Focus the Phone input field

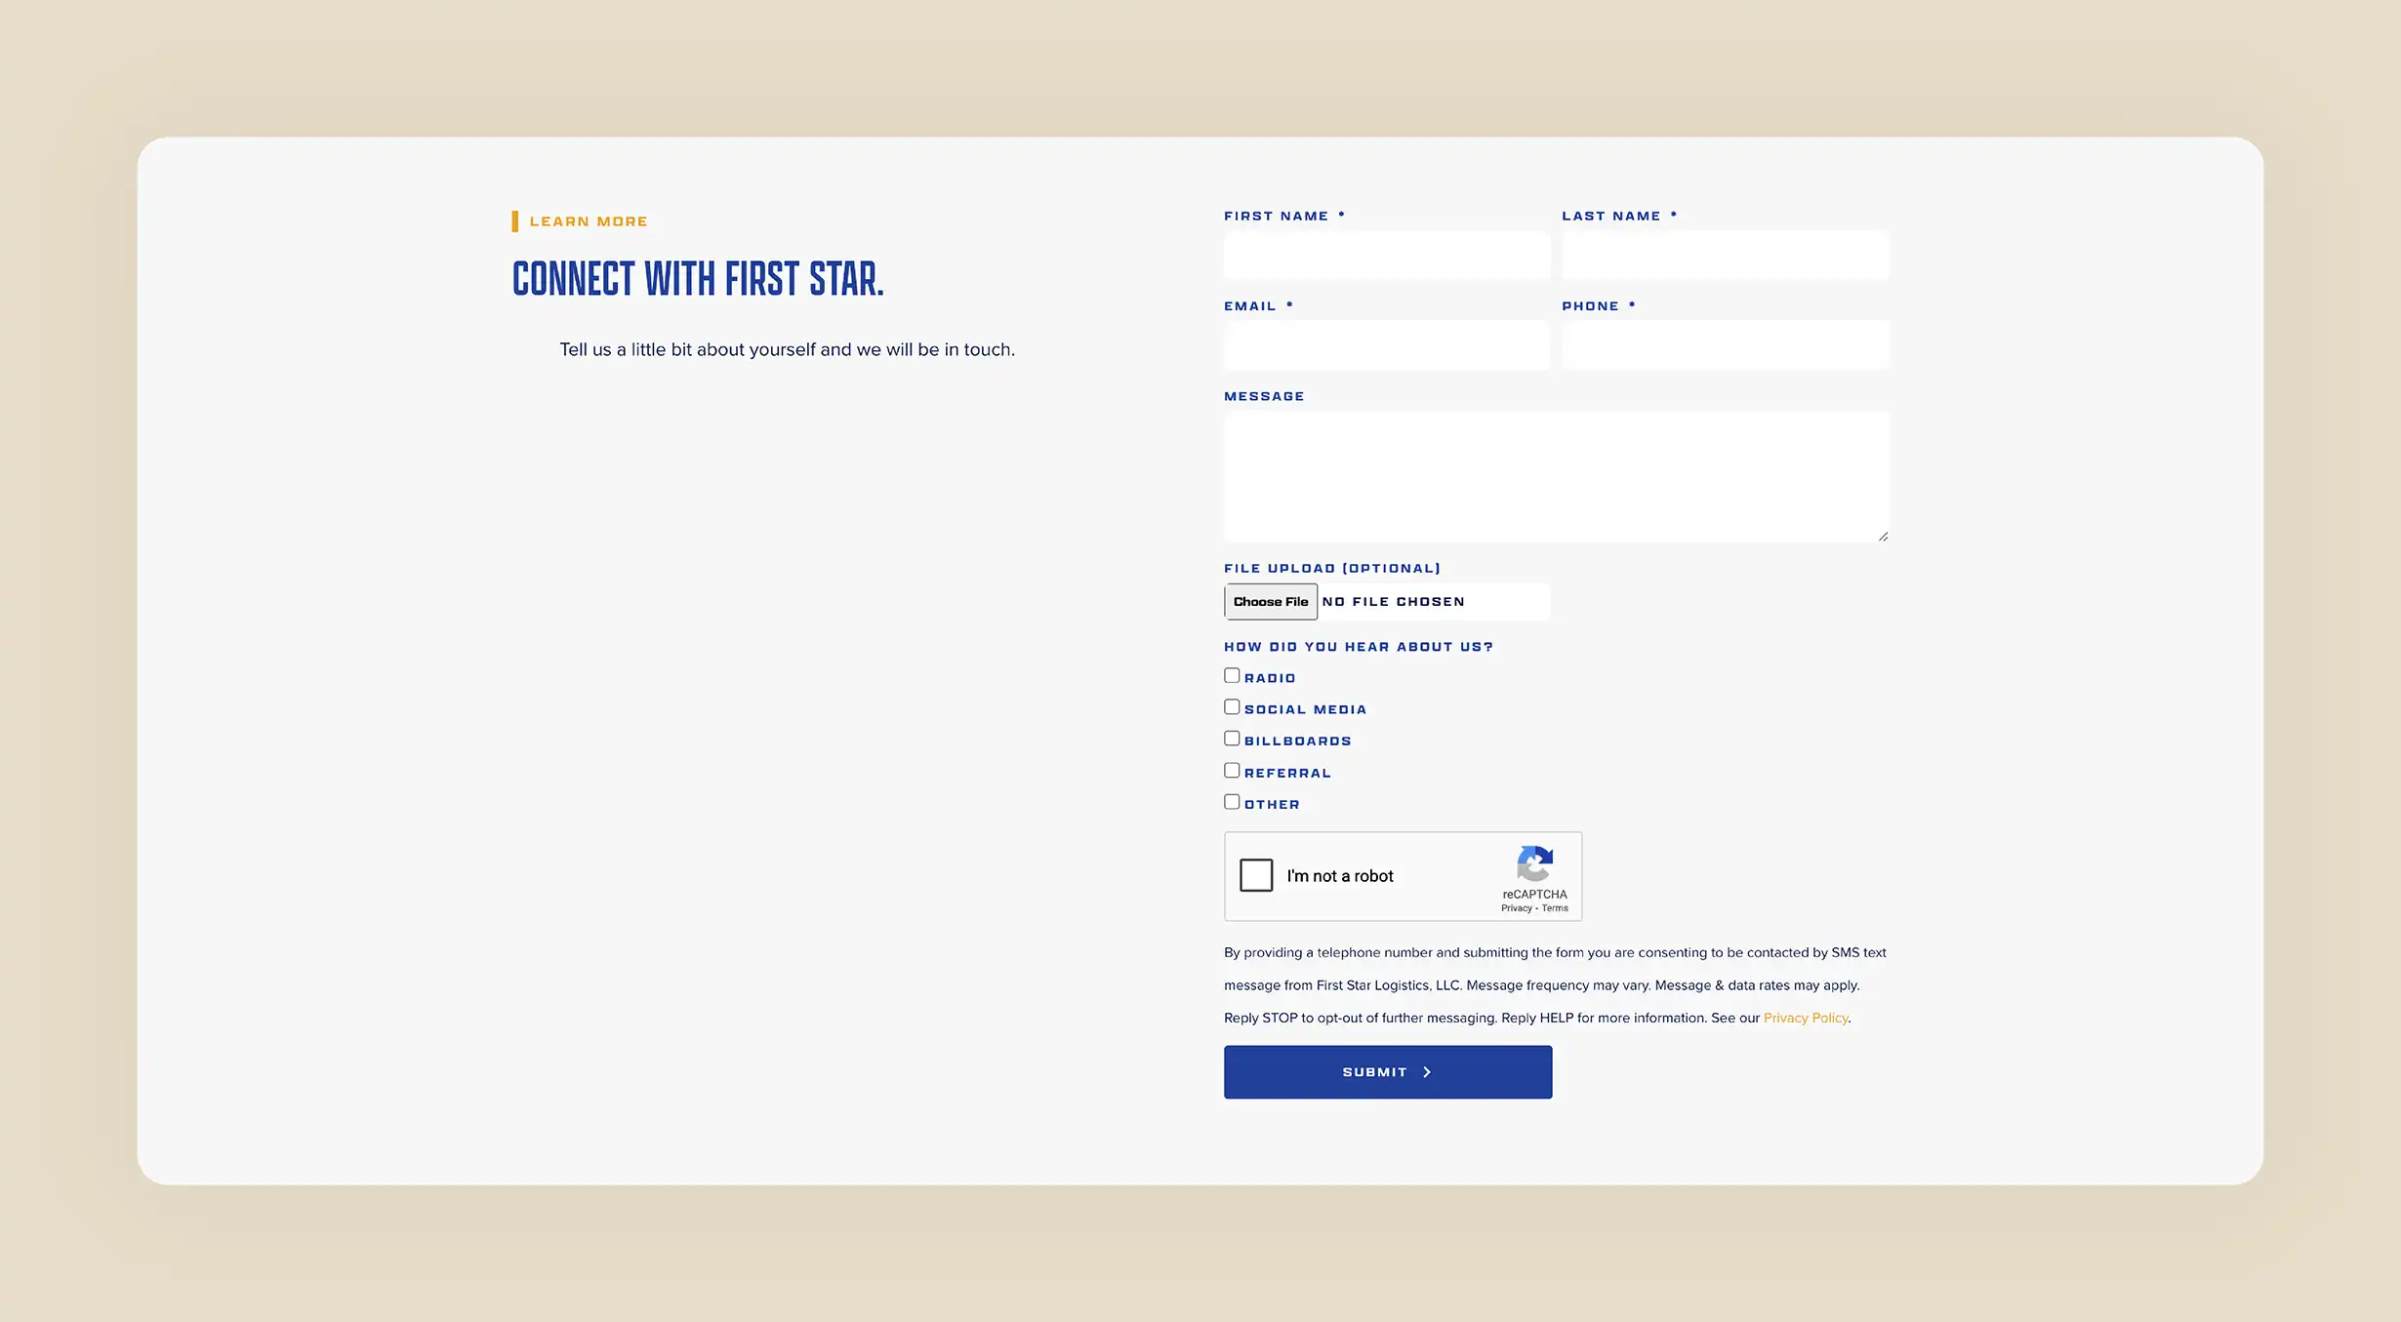pyautogui.click(x=1725, y=345)
